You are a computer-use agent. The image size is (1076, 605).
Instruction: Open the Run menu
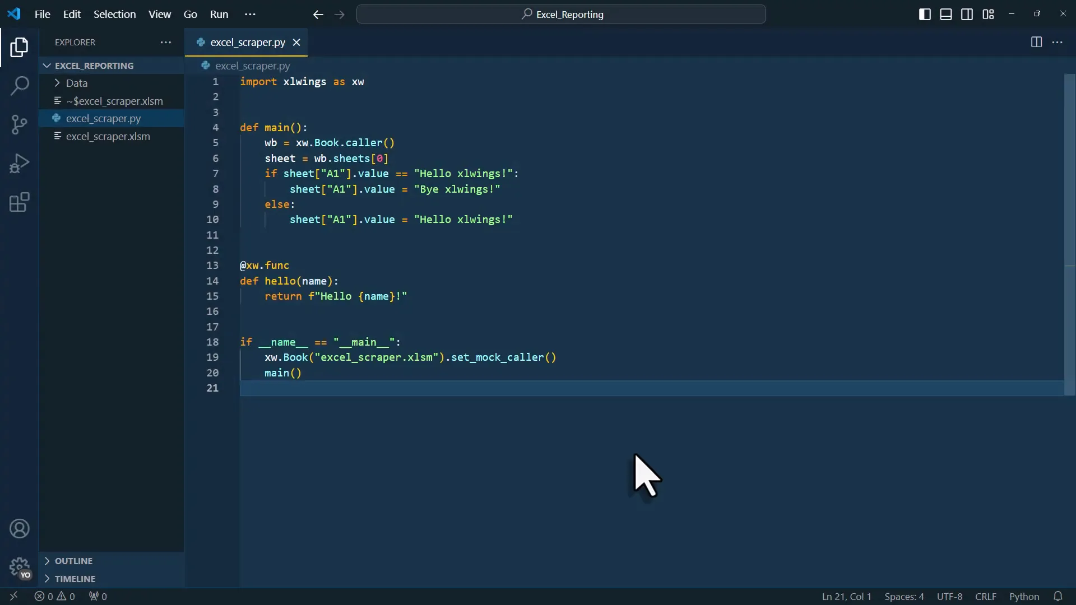[x=219, y=15]
